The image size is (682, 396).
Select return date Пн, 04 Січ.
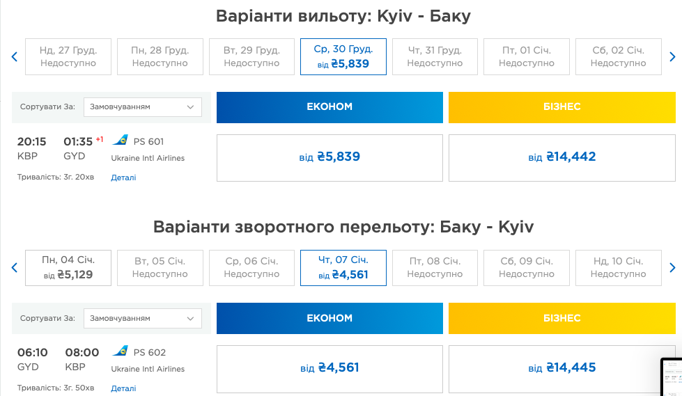click(x=68, y=267)
